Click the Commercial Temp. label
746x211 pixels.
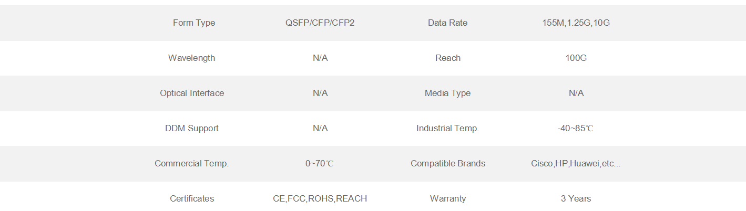pos(191,163)
